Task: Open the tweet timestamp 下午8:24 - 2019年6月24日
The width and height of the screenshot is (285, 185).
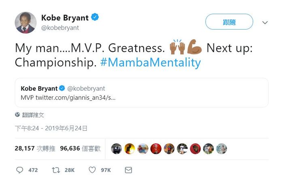Action: pyautogui.click(x=51, y=128)
